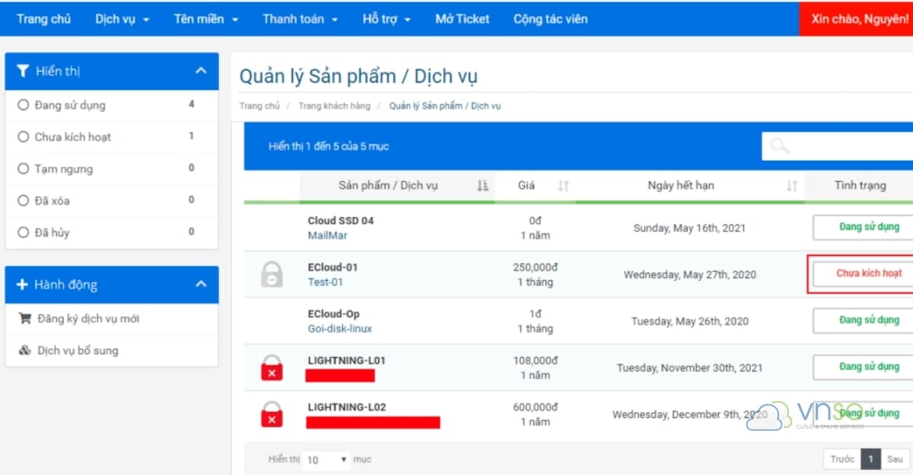Click the date Tuesday, November 30th, 2021
Screen dimensions: 913x475
[x=689, y=368]
